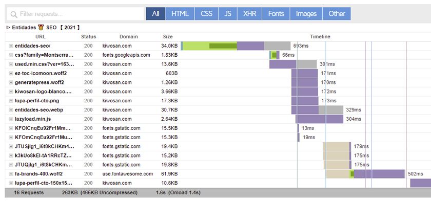Click the 2.64KB size cell
The width and height of the screenshot is (431, 202).
(169, 119)
